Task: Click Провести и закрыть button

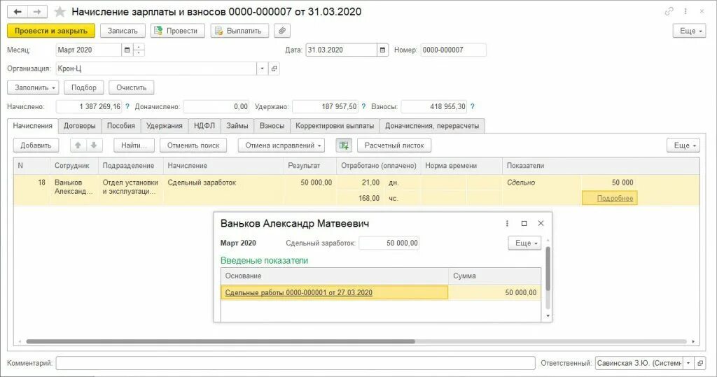Action: click(51, 31)
